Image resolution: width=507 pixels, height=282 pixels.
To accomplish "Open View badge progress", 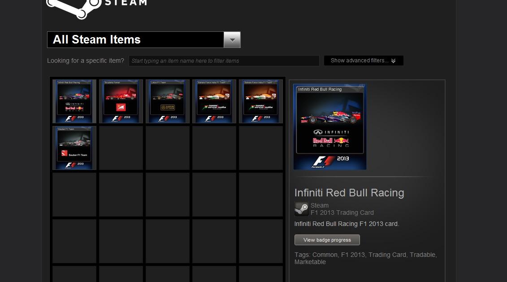I will click(x=327, y=240).
